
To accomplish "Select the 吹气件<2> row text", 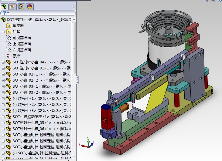I will (x=42, y=105).
